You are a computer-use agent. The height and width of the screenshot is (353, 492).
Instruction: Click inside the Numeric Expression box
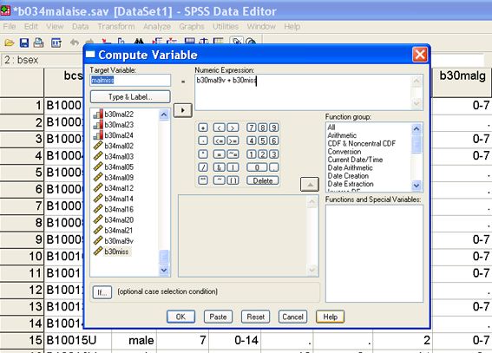[303, 92]
